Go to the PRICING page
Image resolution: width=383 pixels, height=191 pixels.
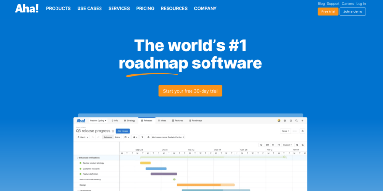[146, 8]
